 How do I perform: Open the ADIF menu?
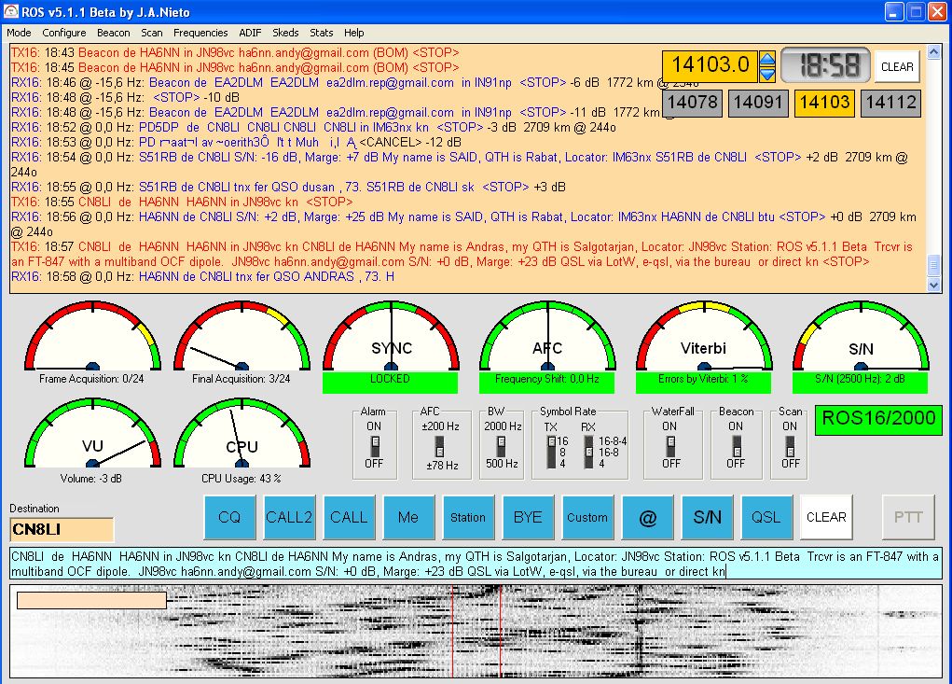click(x=250, y=33)
